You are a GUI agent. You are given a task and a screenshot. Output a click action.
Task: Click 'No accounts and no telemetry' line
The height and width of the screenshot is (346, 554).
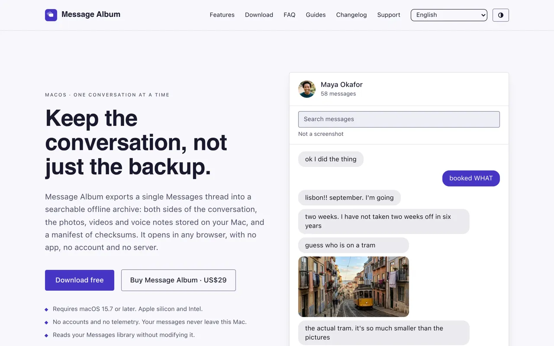tap(150, 322)
